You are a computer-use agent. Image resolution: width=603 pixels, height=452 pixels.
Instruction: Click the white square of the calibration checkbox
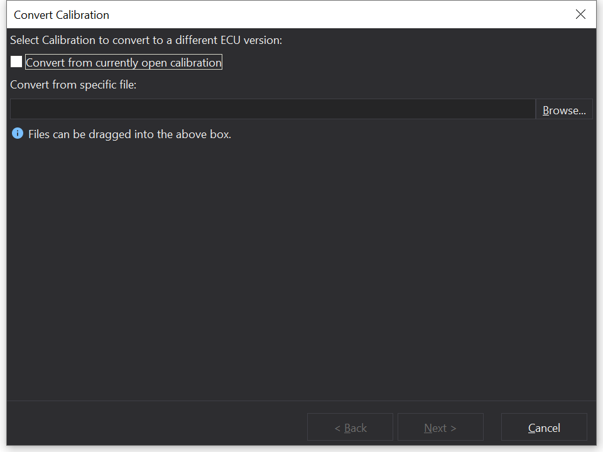[x=16, y=62]
